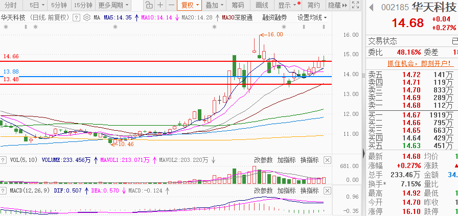Click the 换手* 7.15% value
This screenshot has height=216, width=458.
[411, 184]
